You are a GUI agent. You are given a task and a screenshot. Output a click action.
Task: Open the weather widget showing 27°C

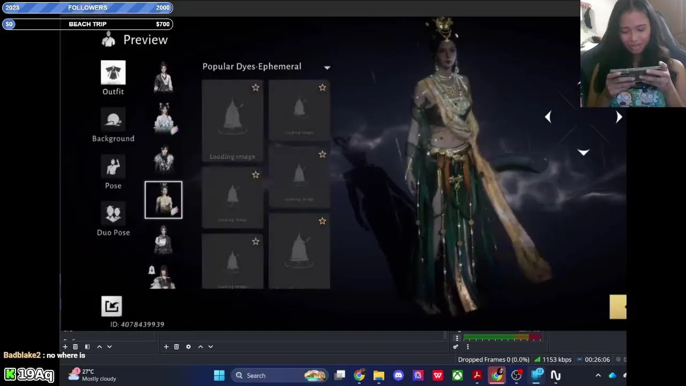pyautogui.click(x=93, y=375)
